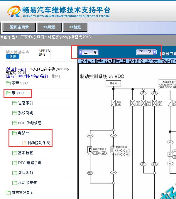Go forward with the >>前进 button
Image resolution: width=176 pixels, height=199 pixels.
(75, 27)
